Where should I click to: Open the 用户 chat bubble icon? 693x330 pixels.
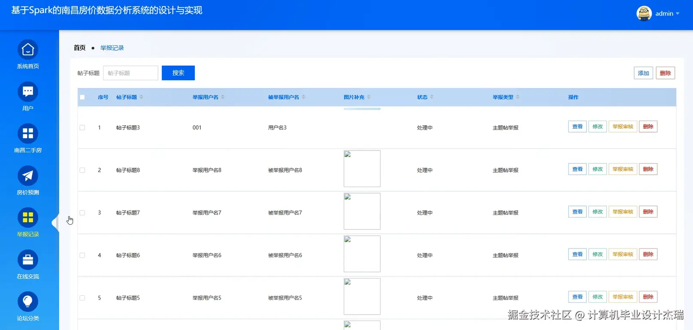tap(28, 92)
